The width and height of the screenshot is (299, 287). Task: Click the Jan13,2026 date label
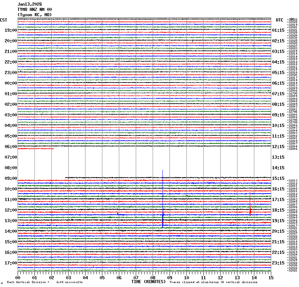[30, 4]
